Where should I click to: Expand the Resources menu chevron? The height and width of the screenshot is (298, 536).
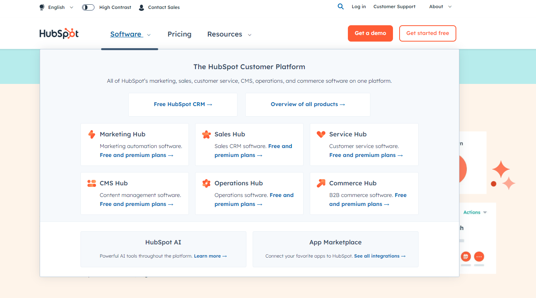click(250, 35)
